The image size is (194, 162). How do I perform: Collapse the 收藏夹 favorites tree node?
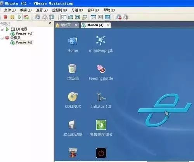point(2,38)
